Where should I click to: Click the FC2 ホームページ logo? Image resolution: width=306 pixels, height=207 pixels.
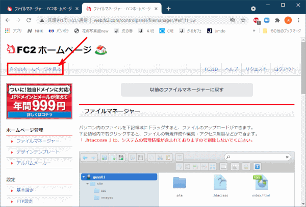tap(57, 50)
